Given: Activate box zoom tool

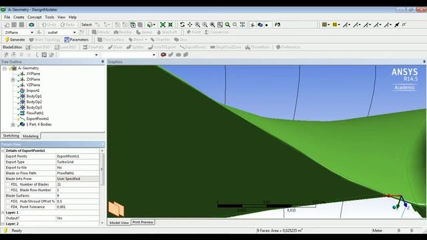Looking at the screenshot, I should (x=205, y=25).
